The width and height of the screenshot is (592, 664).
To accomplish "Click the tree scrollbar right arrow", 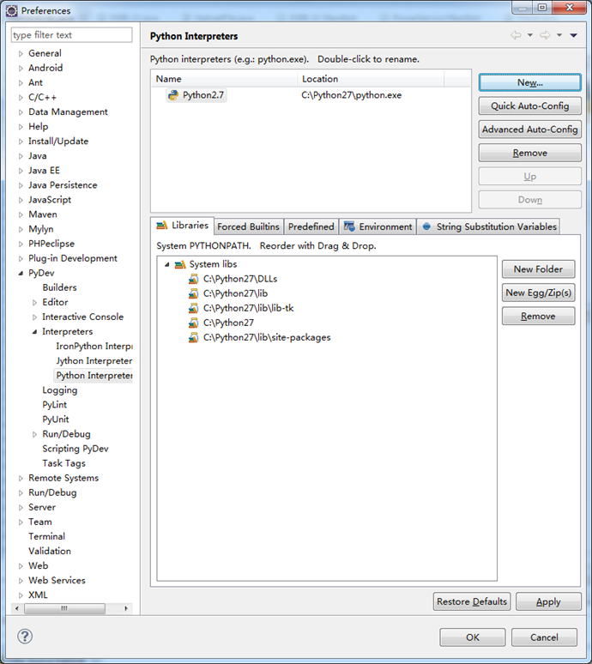I will click(126, 608).
